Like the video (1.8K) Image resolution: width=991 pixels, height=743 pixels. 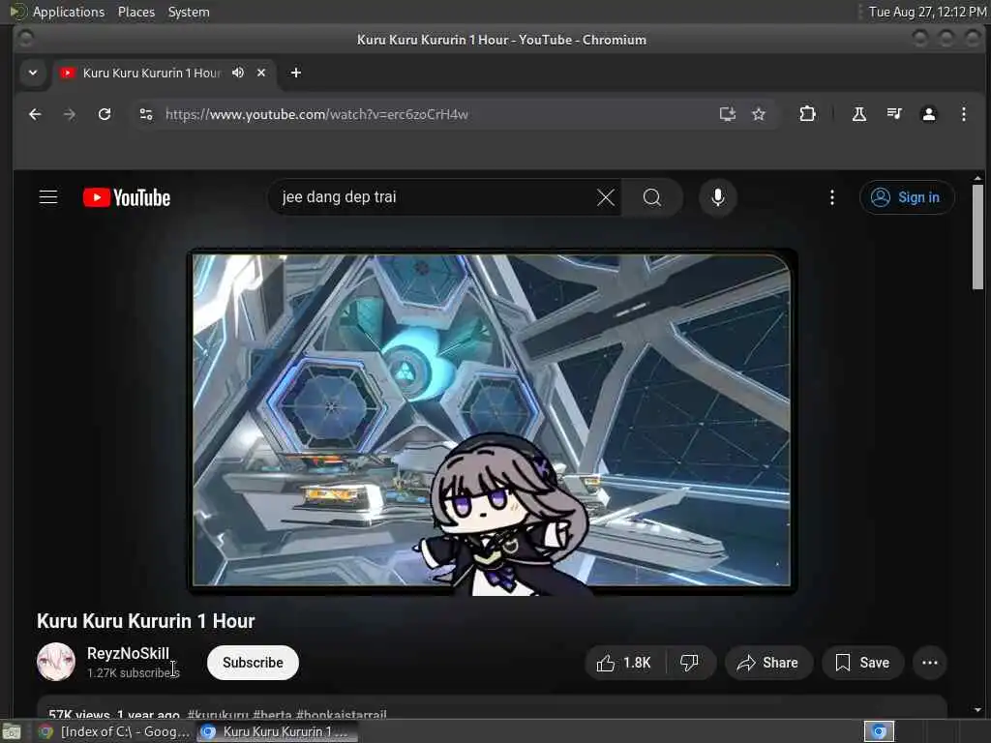624,663
